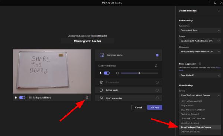
Task: Choose DroidCam Source 3 camera
Action: coord(200,123)
